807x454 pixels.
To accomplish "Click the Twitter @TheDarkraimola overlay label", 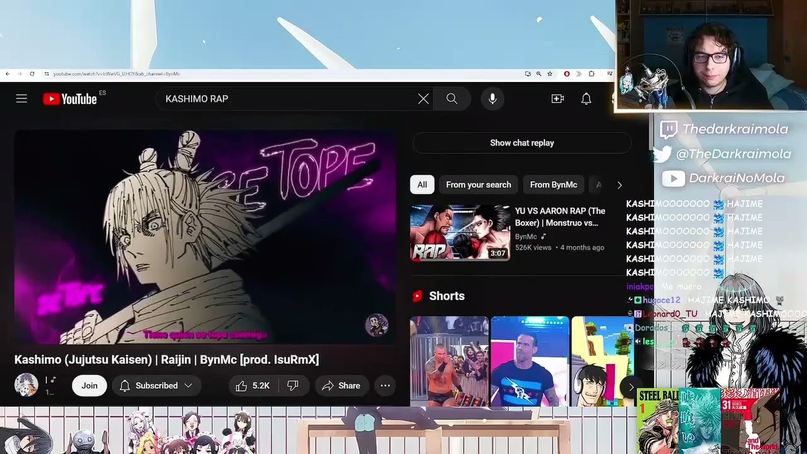I will click(x=723, y=153).
